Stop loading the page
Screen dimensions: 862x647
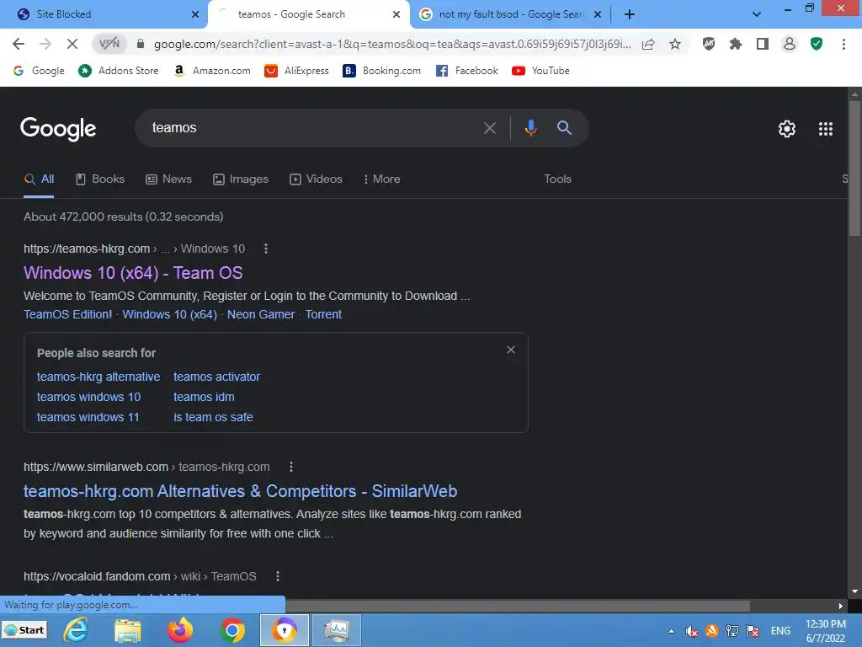(72, 44)
